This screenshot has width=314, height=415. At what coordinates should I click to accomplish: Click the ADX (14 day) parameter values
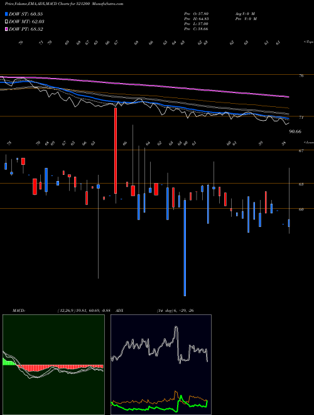tap(175, 311)
